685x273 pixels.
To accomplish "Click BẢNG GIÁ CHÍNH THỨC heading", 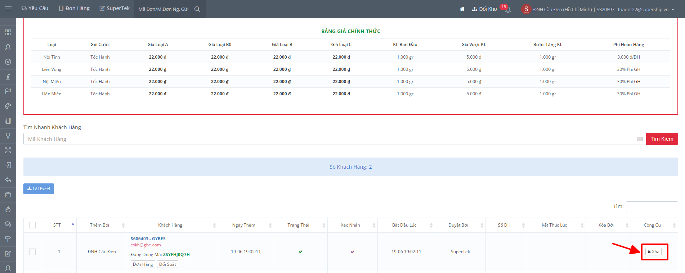I will 351,31.
